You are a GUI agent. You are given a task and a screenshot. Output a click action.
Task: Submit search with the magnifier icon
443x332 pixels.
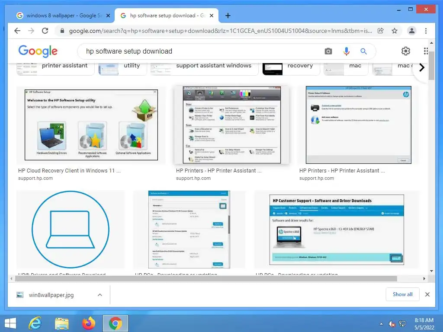pos(363,51)
